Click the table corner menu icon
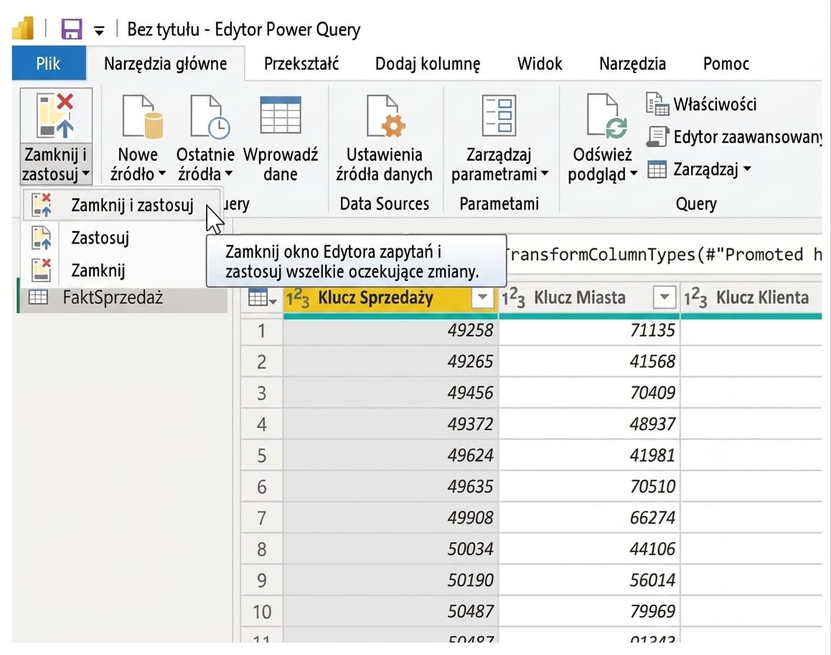 262,298
